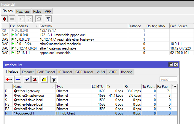Open the GRE Tunnel tab
This screenshot has height=124, width=194.
click(x=84, y=72)
